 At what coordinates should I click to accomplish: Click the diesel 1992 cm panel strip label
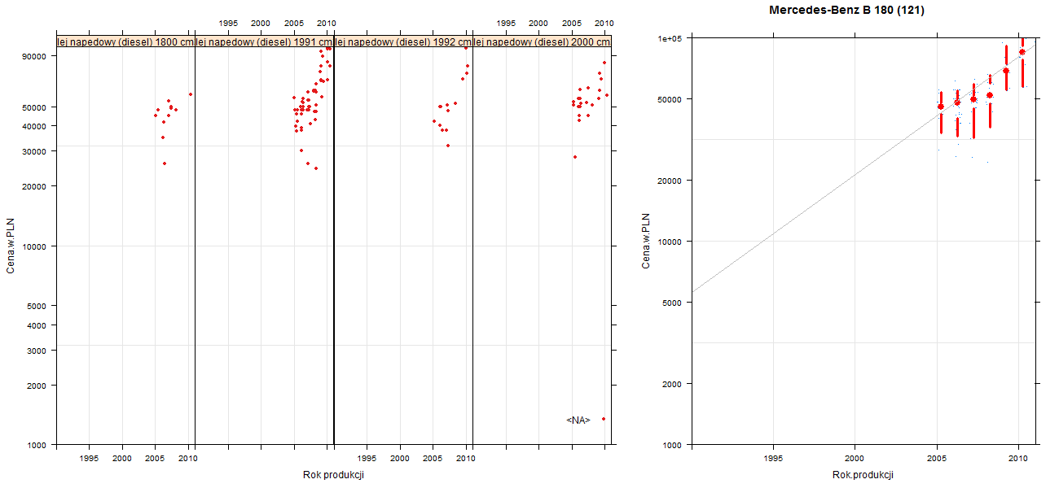click(x=403, y=42)
